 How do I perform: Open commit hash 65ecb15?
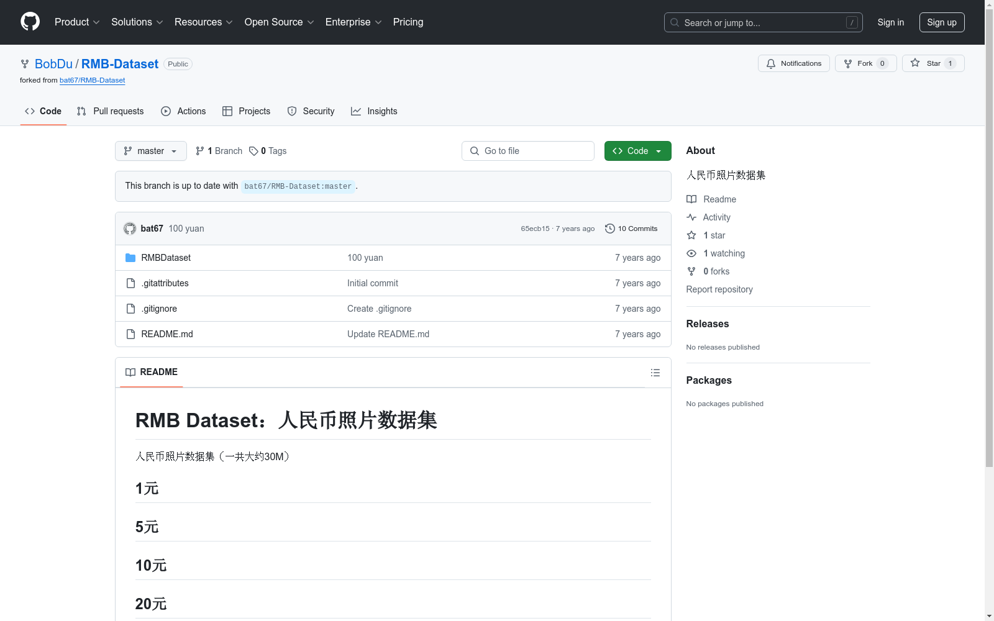tap(536, 229)
